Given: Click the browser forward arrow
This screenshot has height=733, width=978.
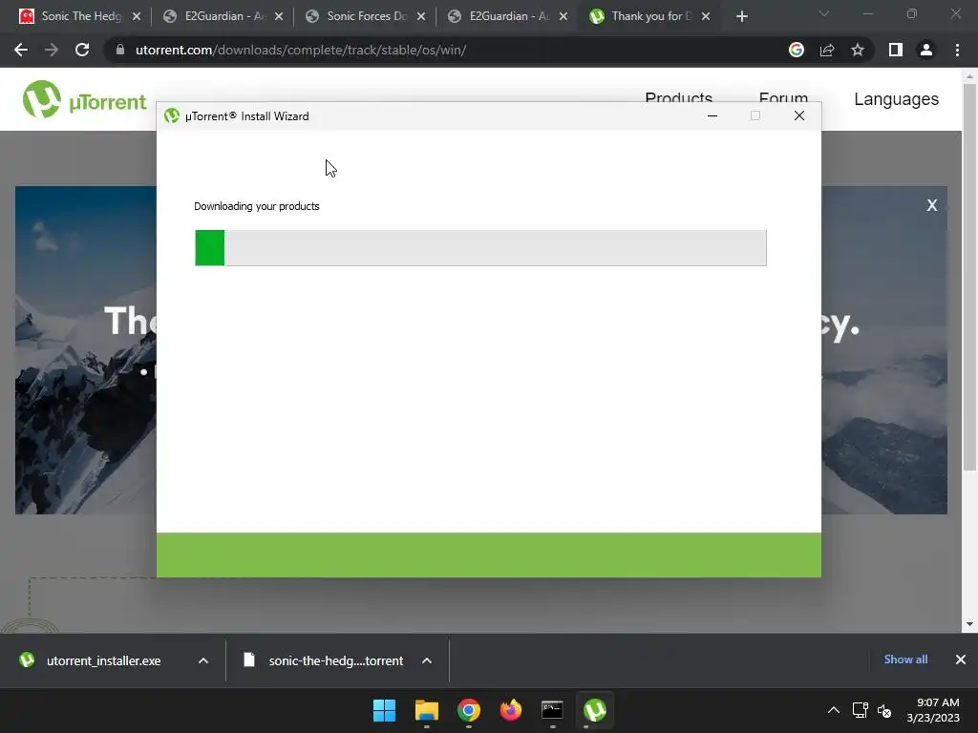Looking at the screenshot, I should tap(52, 50).
